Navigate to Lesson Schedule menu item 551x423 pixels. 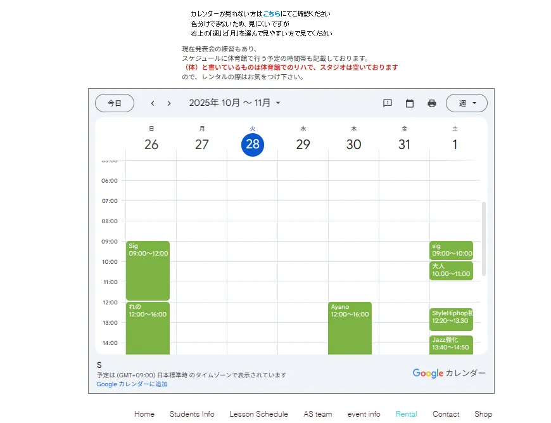point(258,414)
